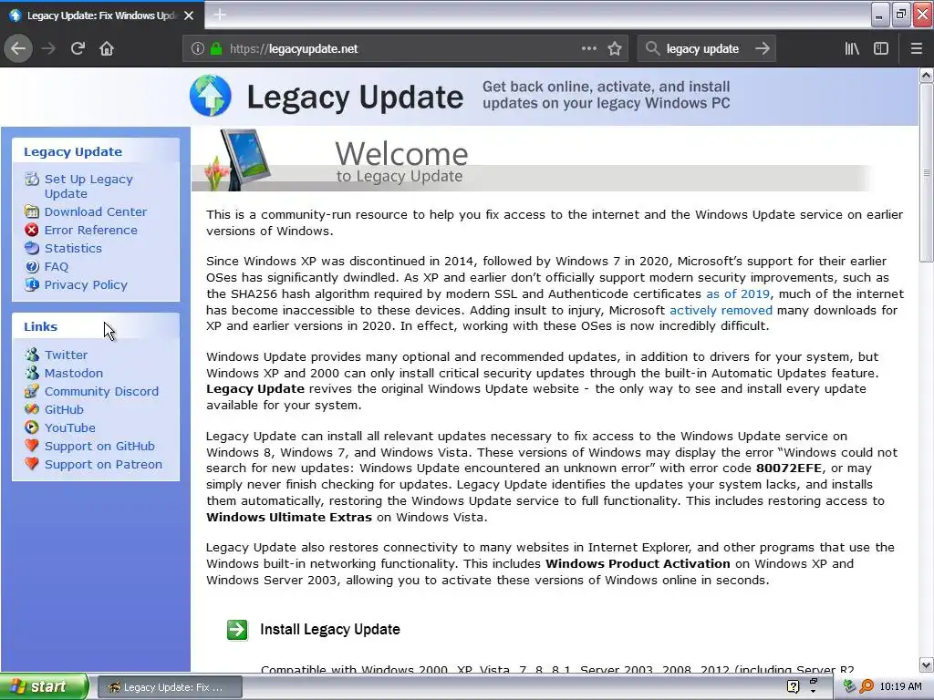Click the GitHub butterfly icon
Image resolution: width=934 pixels, height=700 pixels.
(x=32, y=409)
